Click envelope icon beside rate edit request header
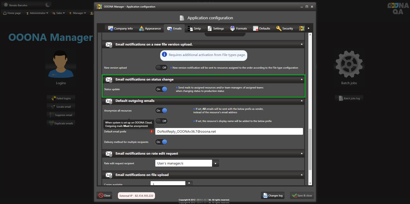This screenshot has height=204, width=410. click(109, 154)
